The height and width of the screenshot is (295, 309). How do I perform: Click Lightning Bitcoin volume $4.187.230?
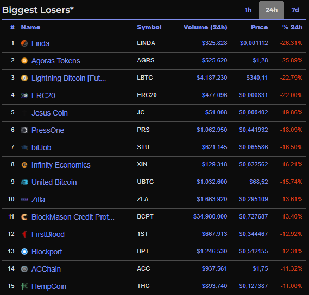coord(212,78)
